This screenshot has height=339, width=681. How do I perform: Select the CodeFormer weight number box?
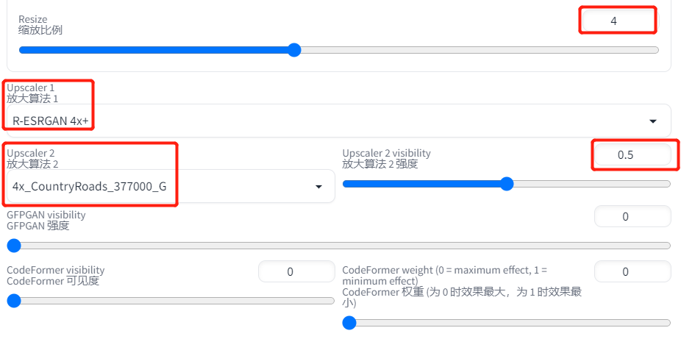[x=632, y=272]
